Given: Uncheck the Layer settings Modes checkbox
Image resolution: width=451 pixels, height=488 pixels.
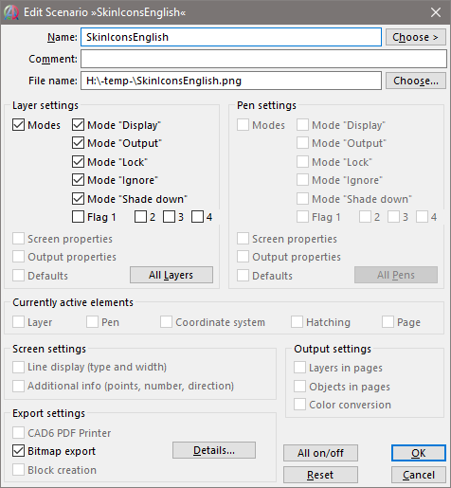Looking at the screenshot, I should coord(18,125).
